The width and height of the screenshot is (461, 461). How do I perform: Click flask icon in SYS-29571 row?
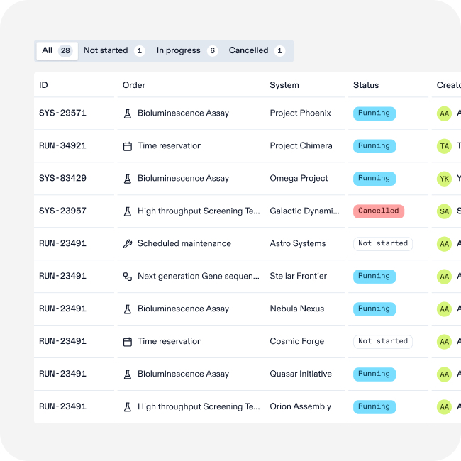[x=128, y=113]
